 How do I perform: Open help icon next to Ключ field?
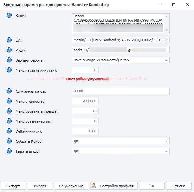tap(9, 15)
